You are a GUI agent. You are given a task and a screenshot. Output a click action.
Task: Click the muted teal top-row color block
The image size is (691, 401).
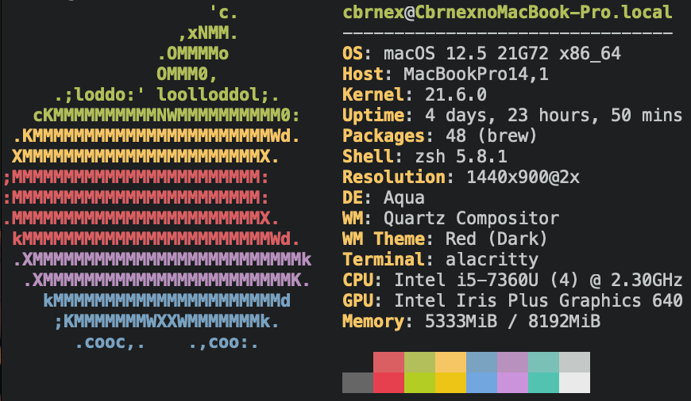pos(544,362)
